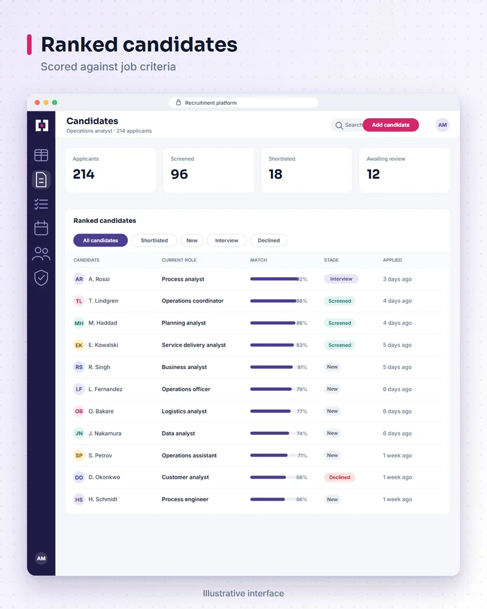Open the Shortlisted 18 stat card
Viewport: 487px width, 609px height.
[x=306, y=170]
